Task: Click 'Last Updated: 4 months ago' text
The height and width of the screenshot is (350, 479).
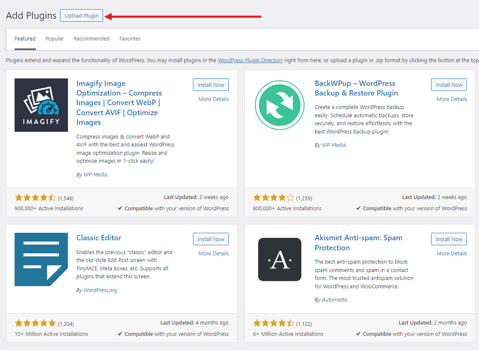Action: (194, 322)
